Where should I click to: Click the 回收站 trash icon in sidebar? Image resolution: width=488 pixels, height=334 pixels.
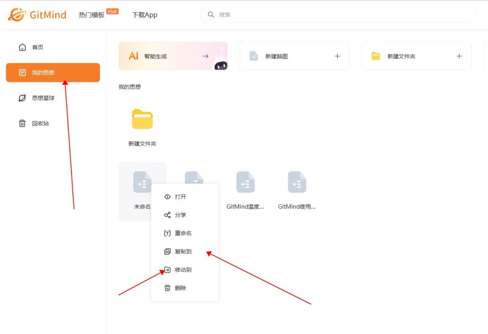click(22, 123)
